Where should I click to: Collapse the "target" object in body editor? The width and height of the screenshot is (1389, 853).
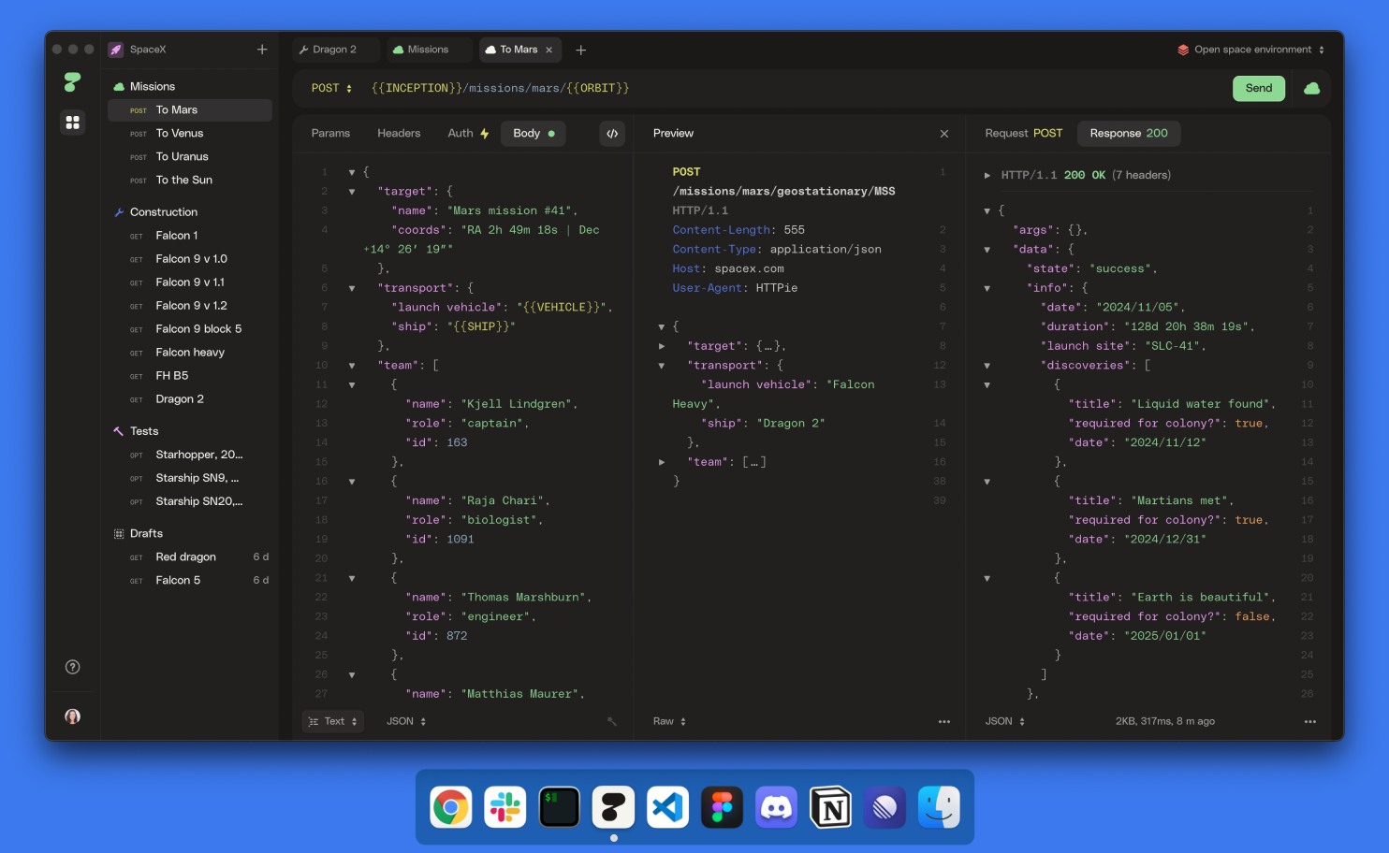click(352, 192)
